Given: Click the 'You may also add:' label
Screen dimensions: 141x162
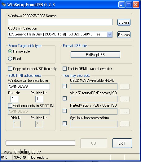Looking at the screenshot, I should [76, 76].
